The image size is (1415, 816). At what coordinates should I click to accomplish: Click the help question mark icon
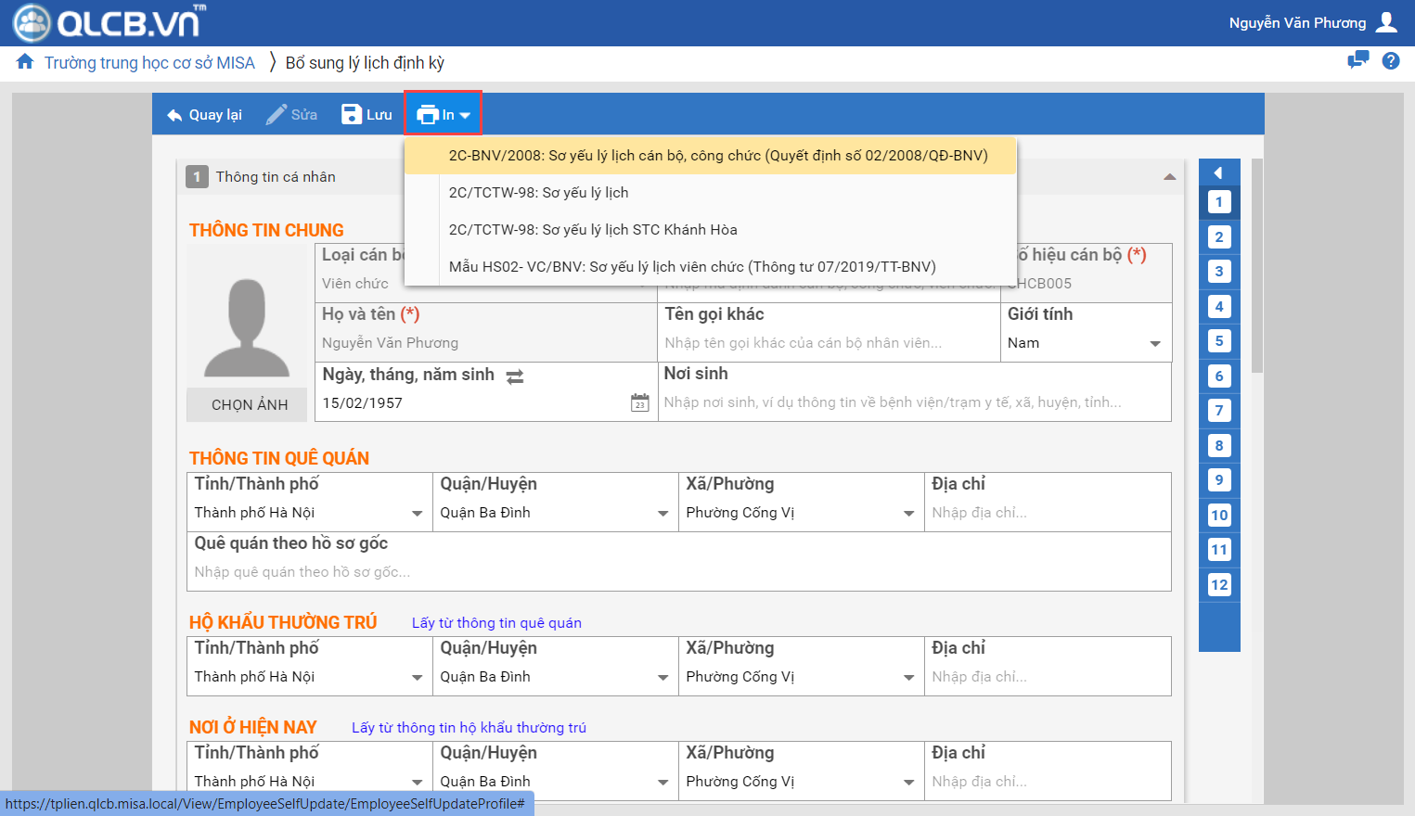pyautogui.click(x=1390, y=61)
